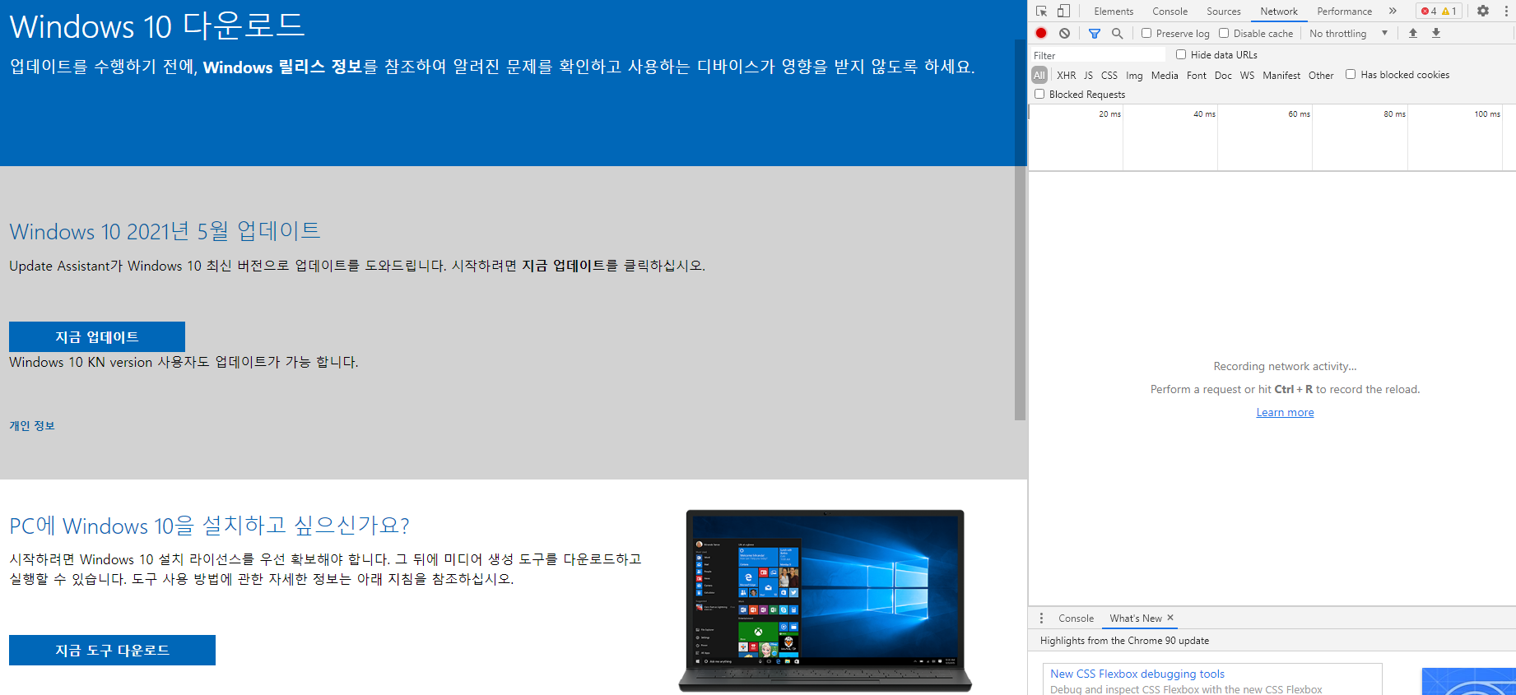Open the No throttling dropdown

coord(1349,34)
